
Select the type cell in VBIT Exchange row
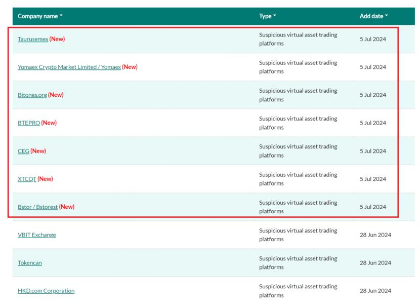298,235
